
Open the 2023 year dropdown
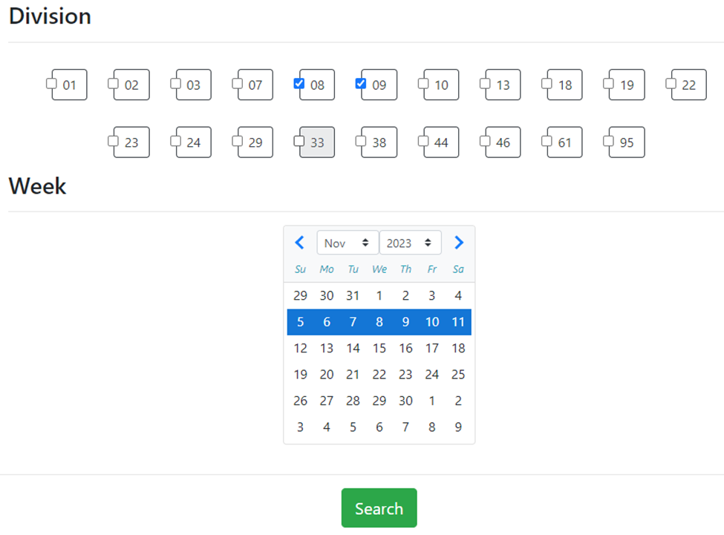(410, 243)
